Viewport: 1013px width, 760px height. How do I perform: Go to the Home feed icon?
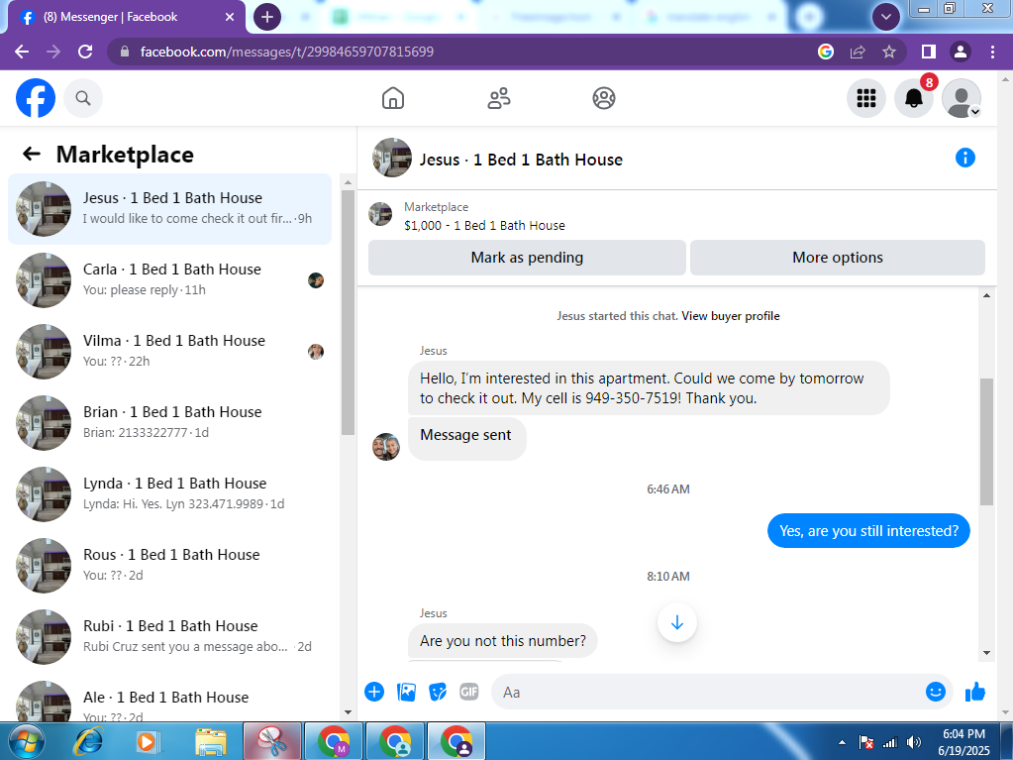393,98
